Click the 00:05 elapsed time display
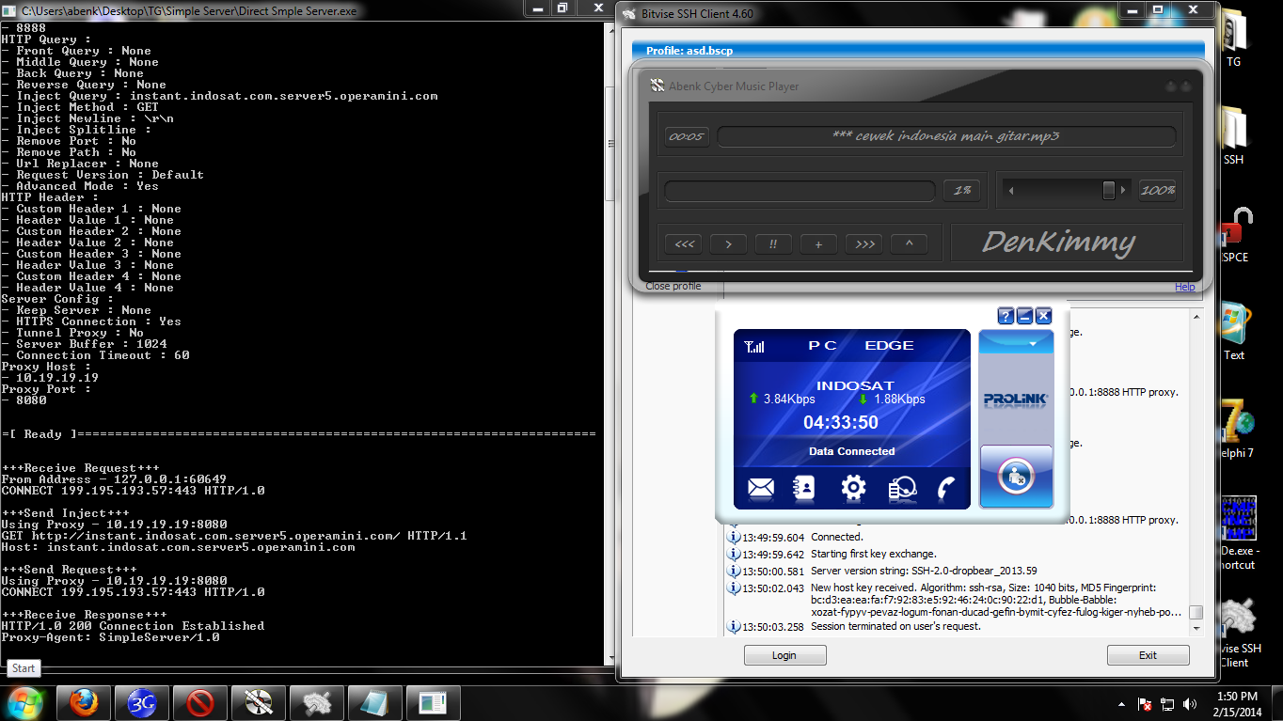This screenshot has height=721, width=1283. [686, 136]
